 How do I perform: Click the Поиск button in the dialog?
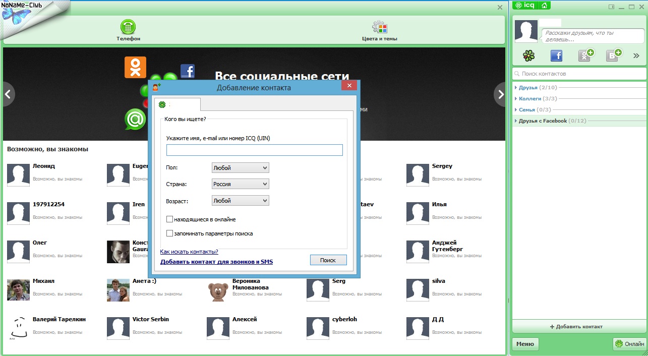328,260
